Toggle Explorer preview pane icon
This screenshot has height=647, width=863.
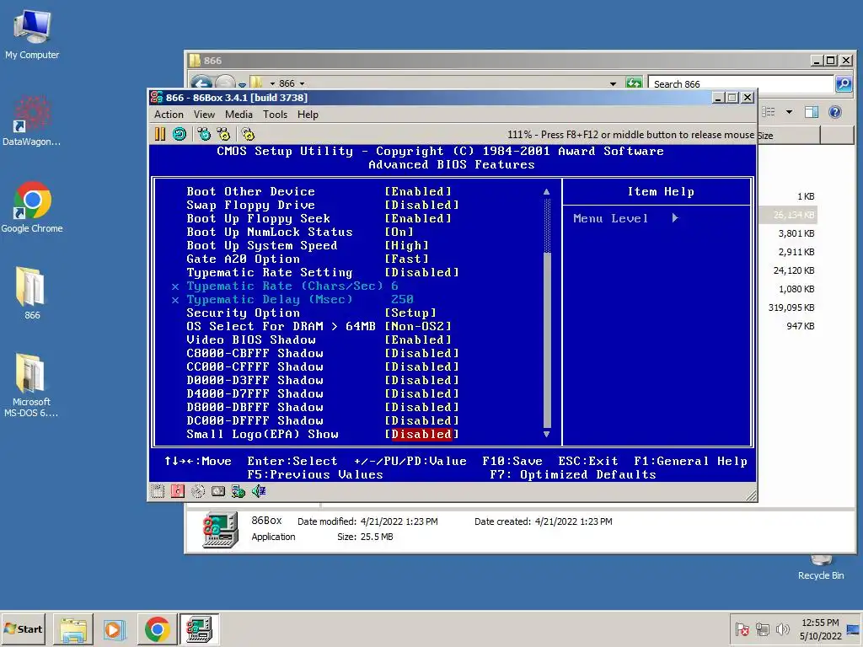[x=812, y=112]
